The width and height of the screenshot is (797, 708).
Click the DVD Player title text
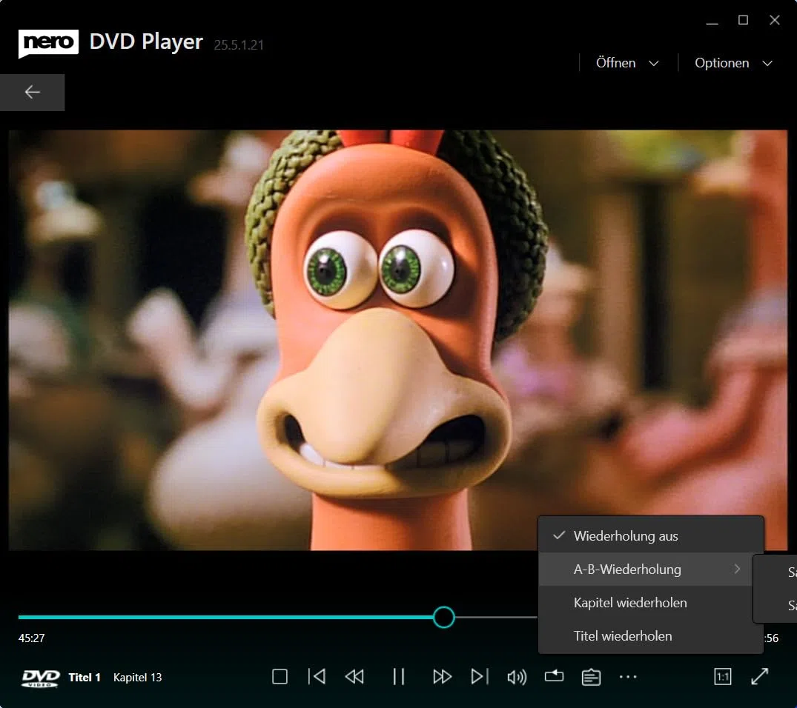pyautogui.click(x=146, y=42)
